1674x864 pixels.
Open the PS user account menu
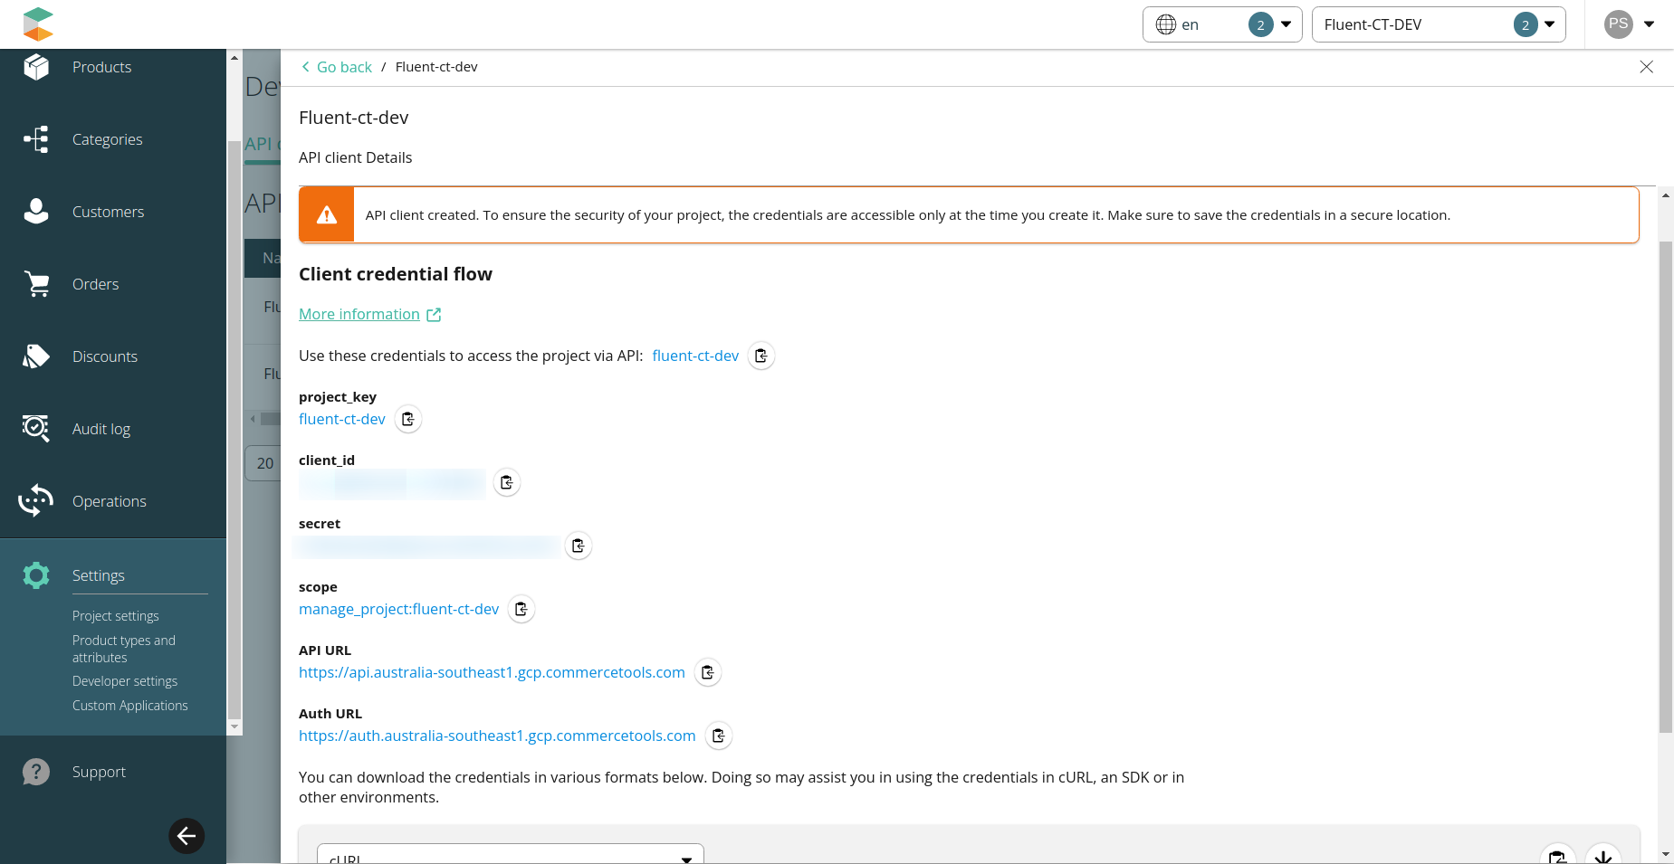[1629, 24]
